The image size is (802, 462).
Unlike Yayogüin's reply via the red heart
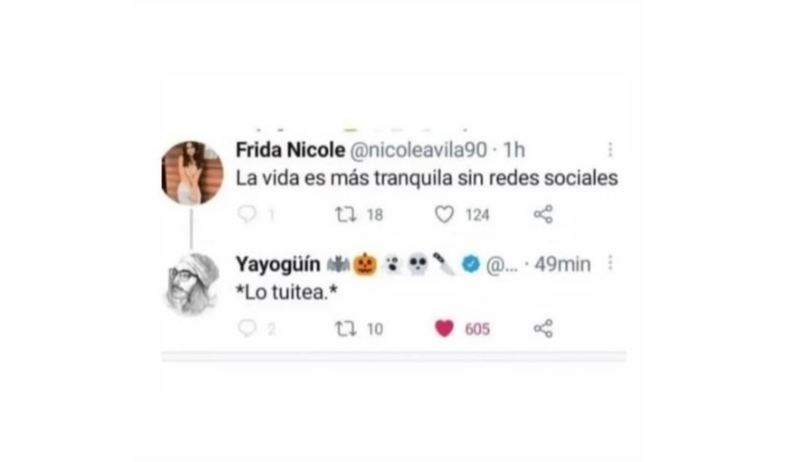(x=444, y=329)
